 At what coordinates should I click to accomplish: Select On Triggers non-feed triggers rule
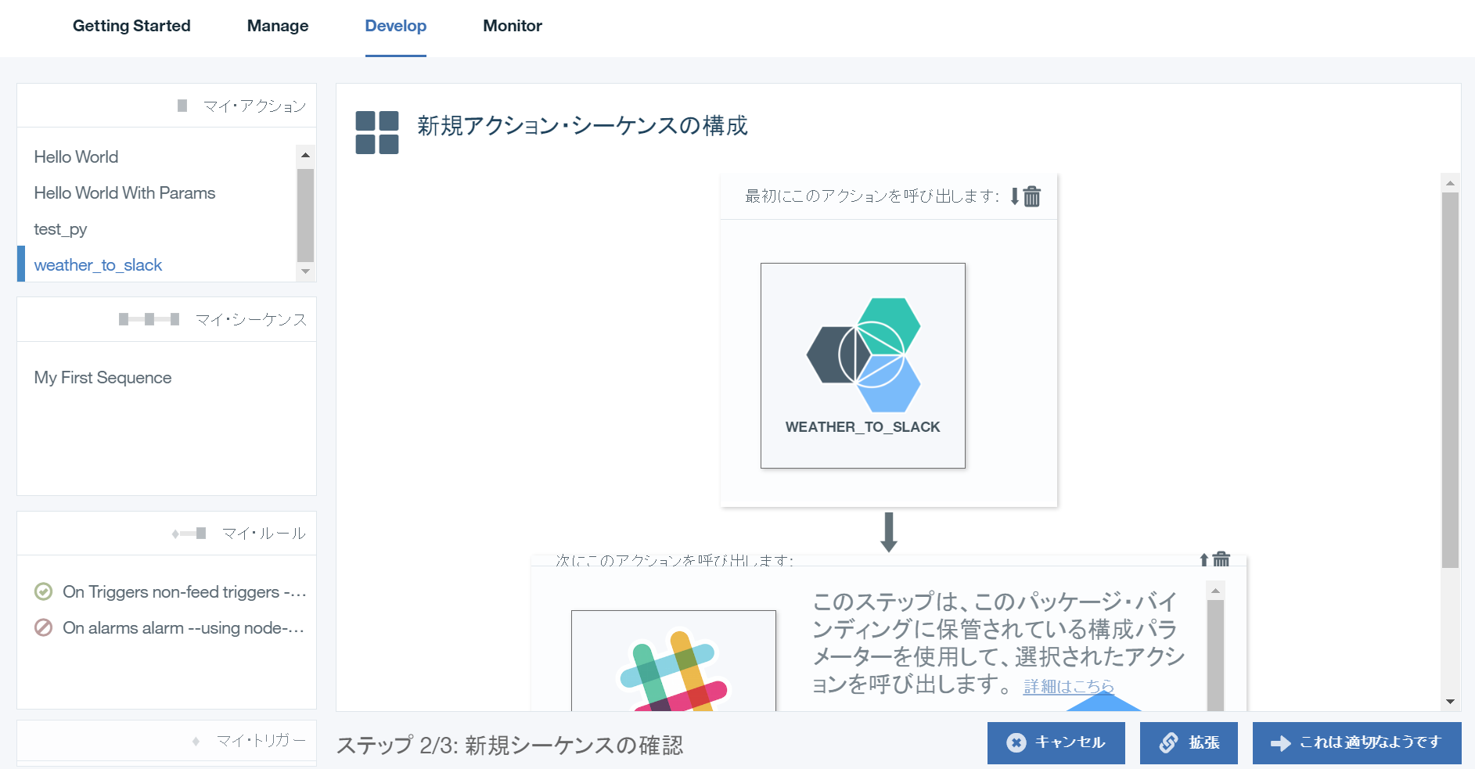[184, 591]
